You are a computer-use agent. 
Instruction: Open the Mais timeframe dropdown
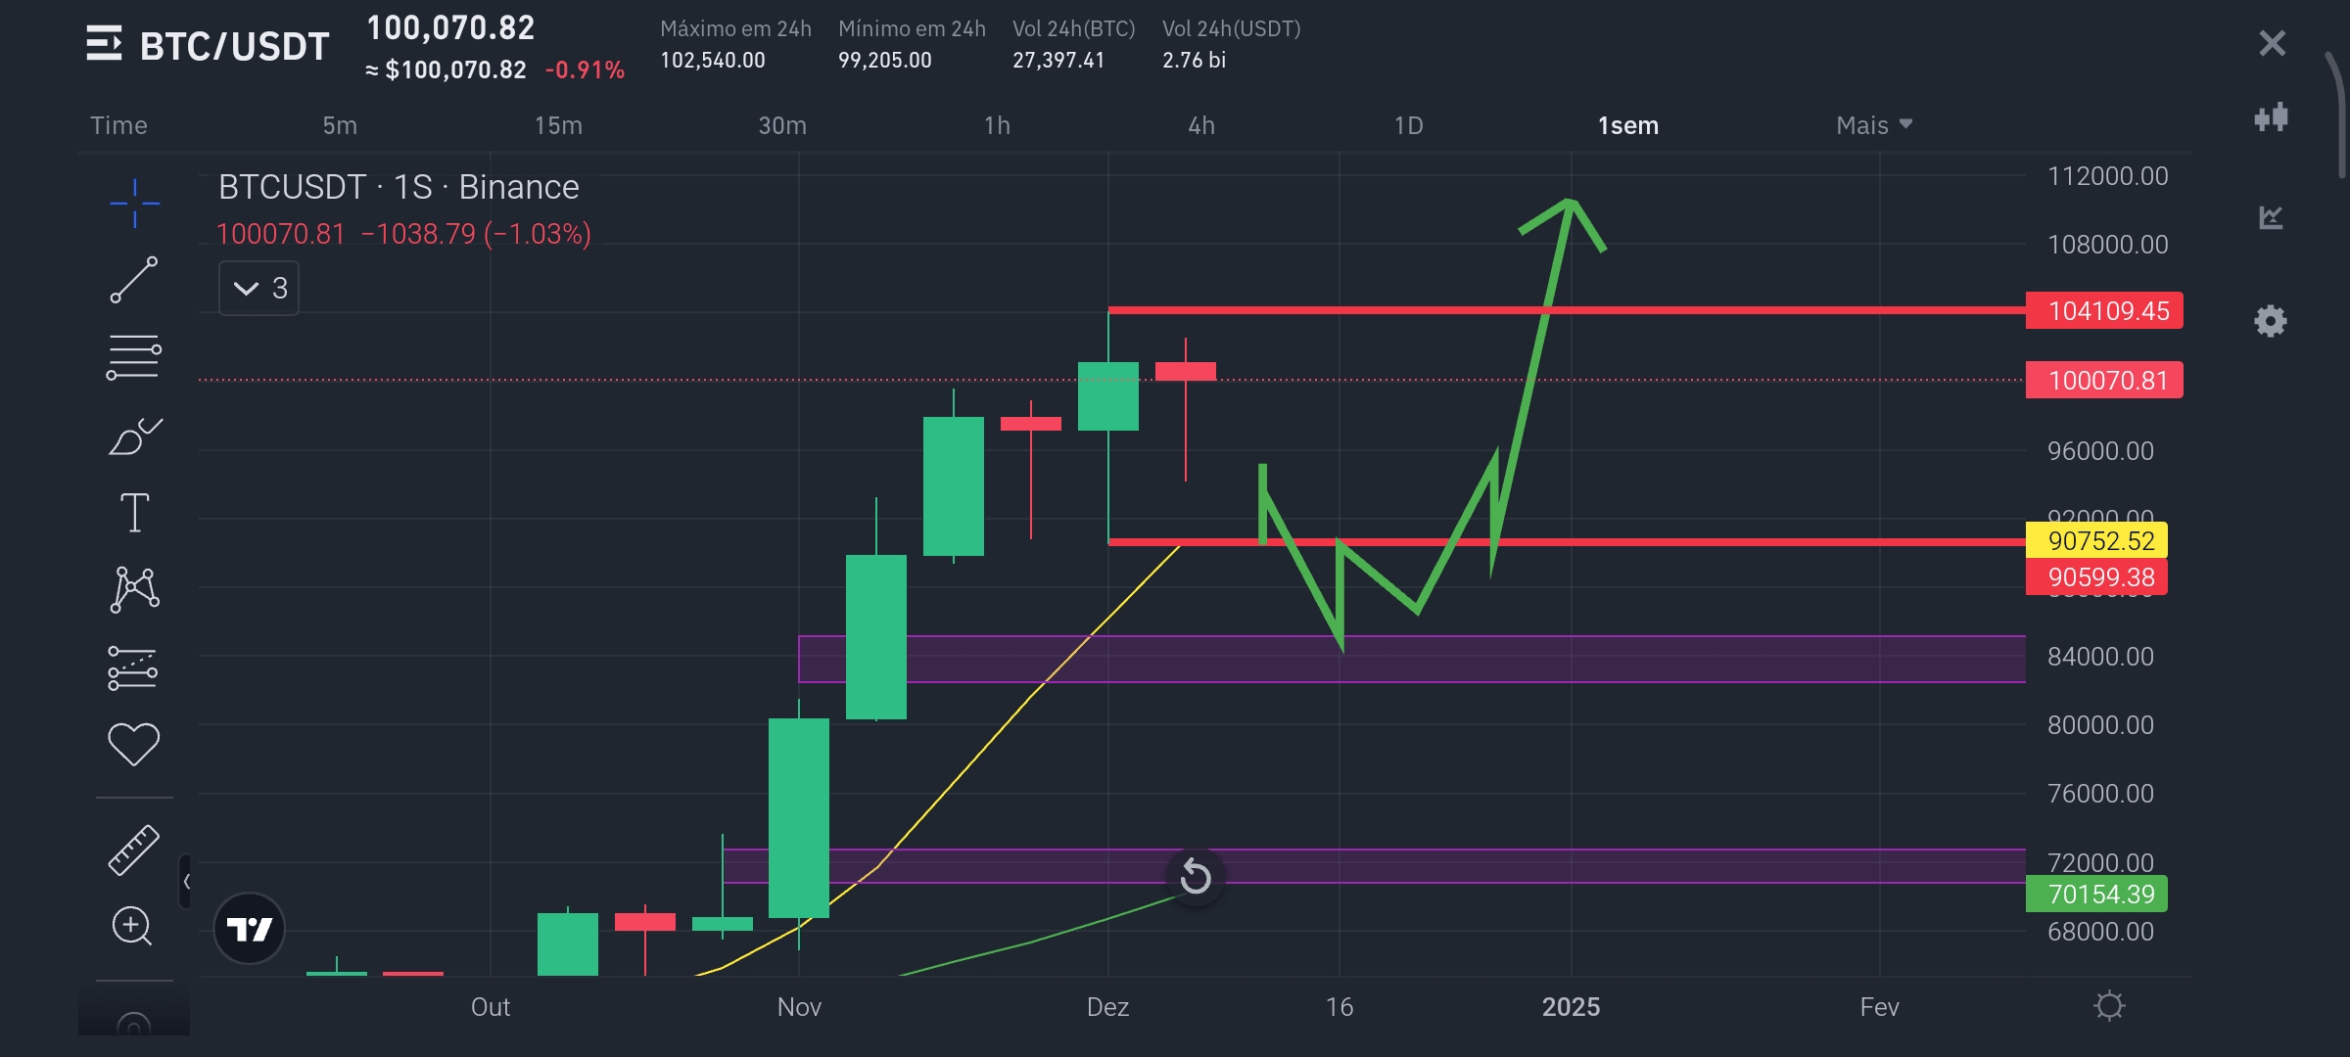[x=1873, y=125]
